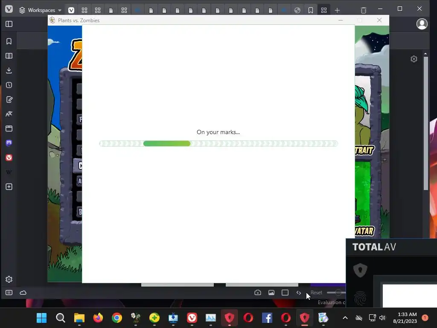The height and width of the screenshot is (328, 437).
Task: Open the start page settings gear
Action: pyautogui.click(x=414, y=59)
